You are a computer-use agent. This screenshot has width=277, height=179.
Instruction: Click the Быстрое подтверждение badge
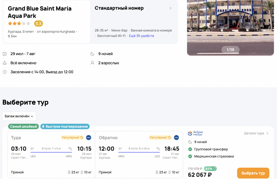[65, 126]
